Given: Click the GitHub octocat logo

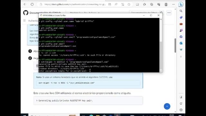Looking at the screenshot, I should click(26, 13).
